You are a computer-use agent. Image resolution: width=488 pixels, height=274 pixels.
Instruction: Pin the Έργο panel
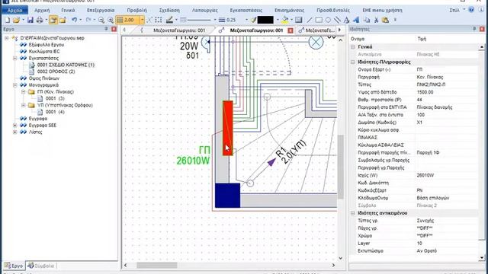106,29
